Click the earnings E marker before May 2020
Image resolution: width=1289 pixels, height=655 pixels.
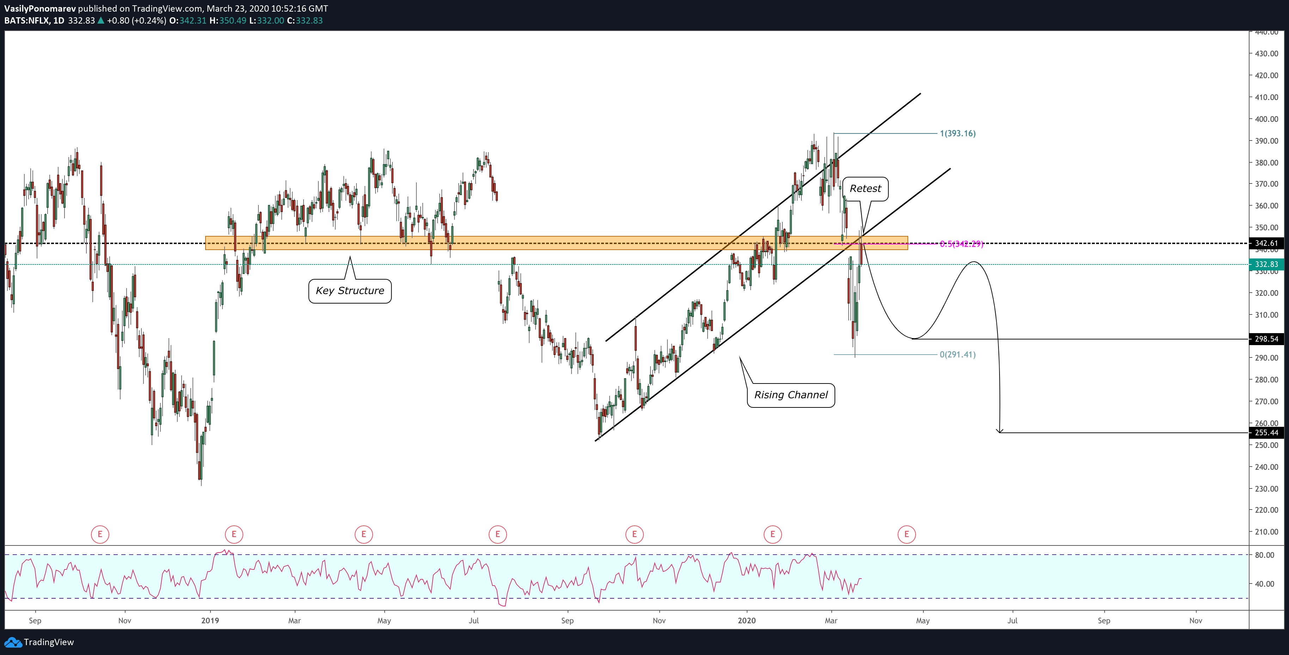[x=907, y=534]
